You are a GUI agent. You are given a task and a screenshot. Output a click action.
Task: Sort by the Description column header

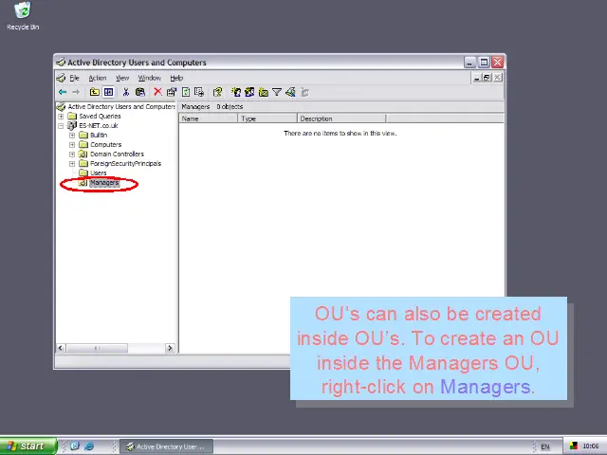pos(341,118)
